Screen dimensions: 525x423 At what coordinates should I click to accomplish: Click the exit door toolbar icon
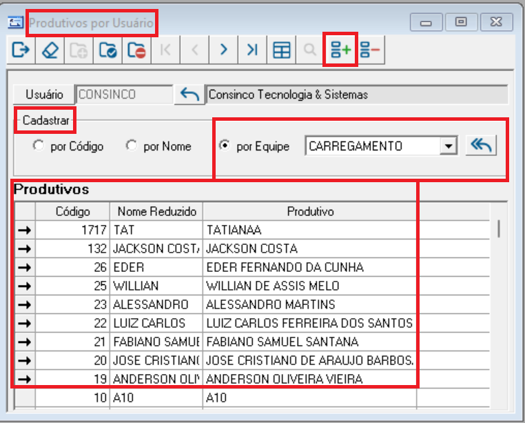[21, 50]
